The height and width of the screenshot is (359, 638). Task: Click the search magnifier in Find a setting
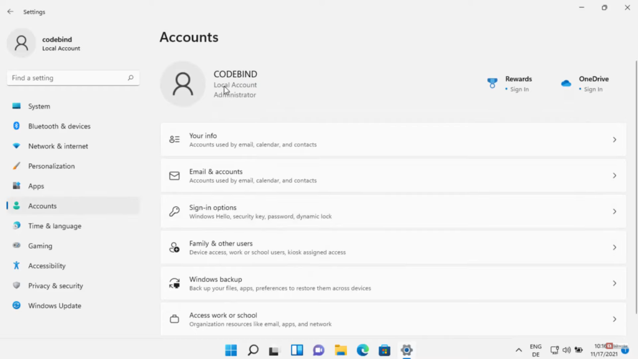[x=131, y=78]
